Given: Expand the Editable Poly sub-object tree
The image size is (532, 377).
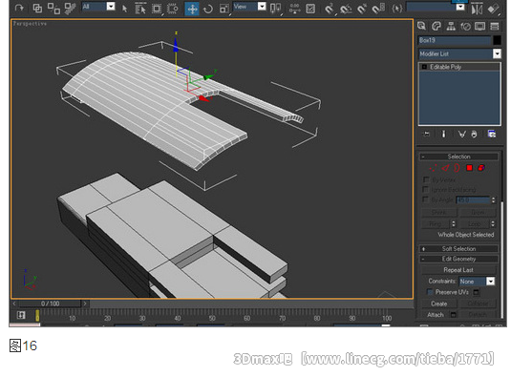Looking at the screenshot, I should (x=424, y=67).
